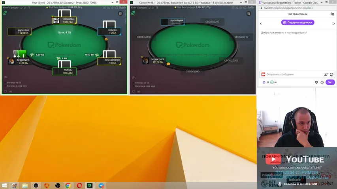The height and width of the screenshot is (189, 337).
Task: Click the right arrow in the Twitch chat banner
Action: coord(334,24)
